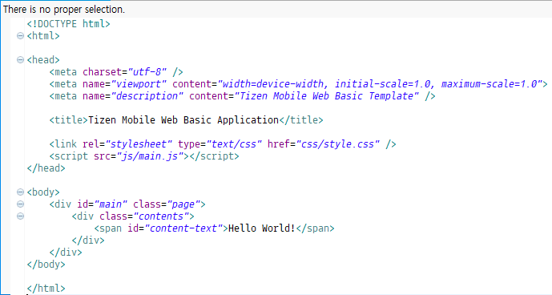Click the "utf-8" charset value

click(x=147, y=72)
